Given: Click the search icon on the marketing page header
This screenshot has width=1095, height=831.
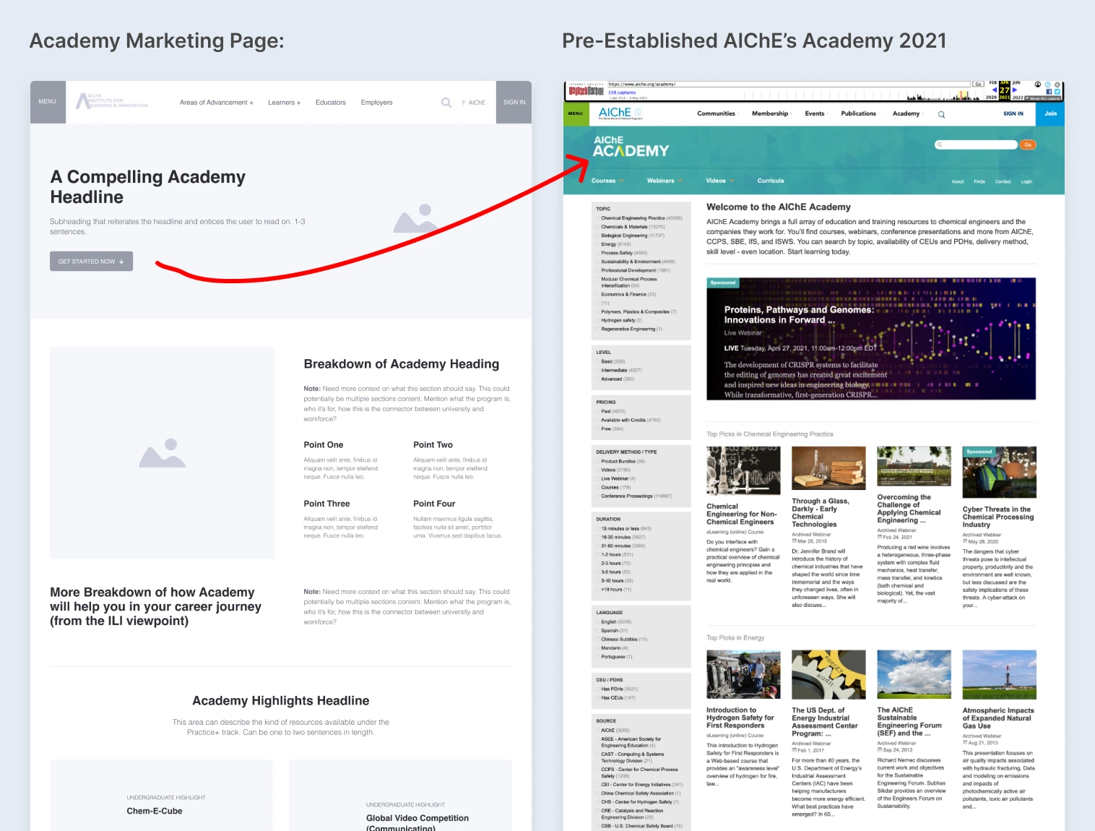Looking at the screenshot, I should (x=446, y=102).
